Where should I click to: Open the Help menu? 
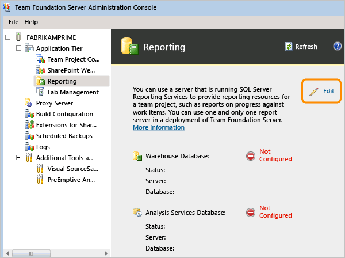[31, 22]
